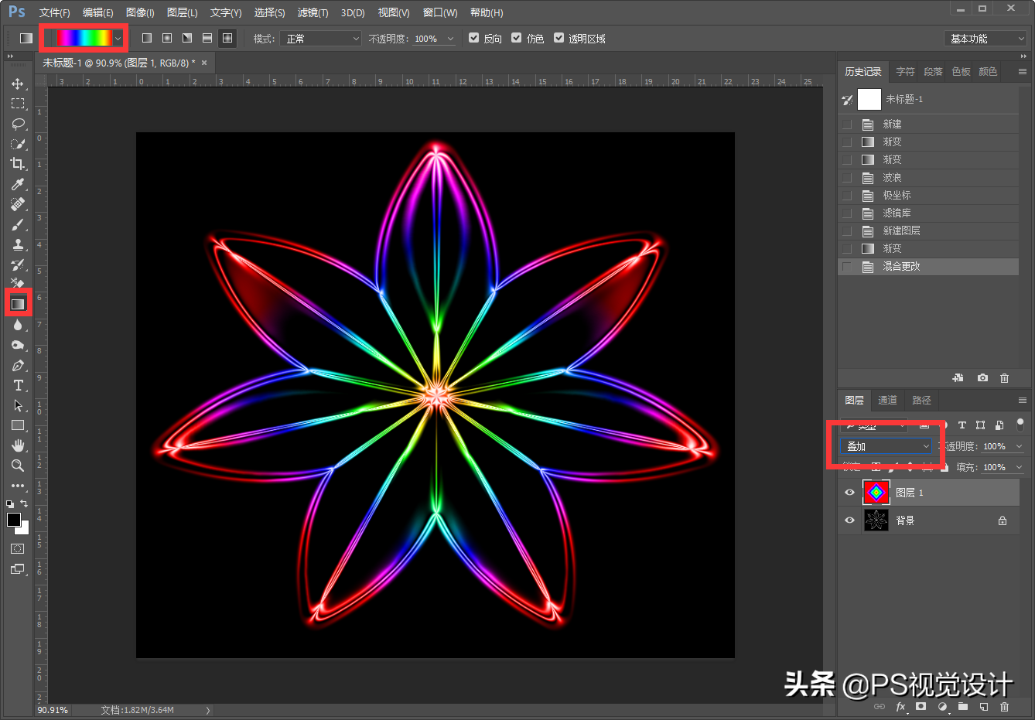Close the 未标题-1 document tab
The image size is (1035, 720).
[204, 63]
